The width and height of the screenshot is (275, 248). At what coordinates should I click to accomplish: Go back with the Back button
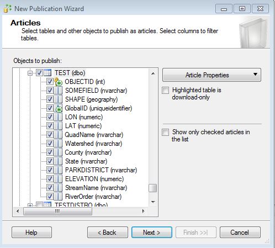108,233
